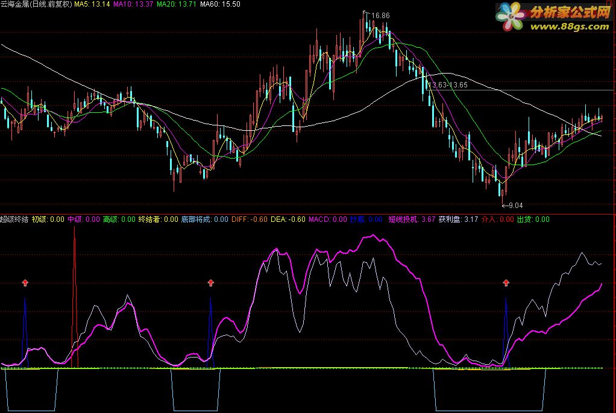This screenshot has height=413, width=616.
Task: Click the 16.86 high price label
Action: [x=380, y=16]
